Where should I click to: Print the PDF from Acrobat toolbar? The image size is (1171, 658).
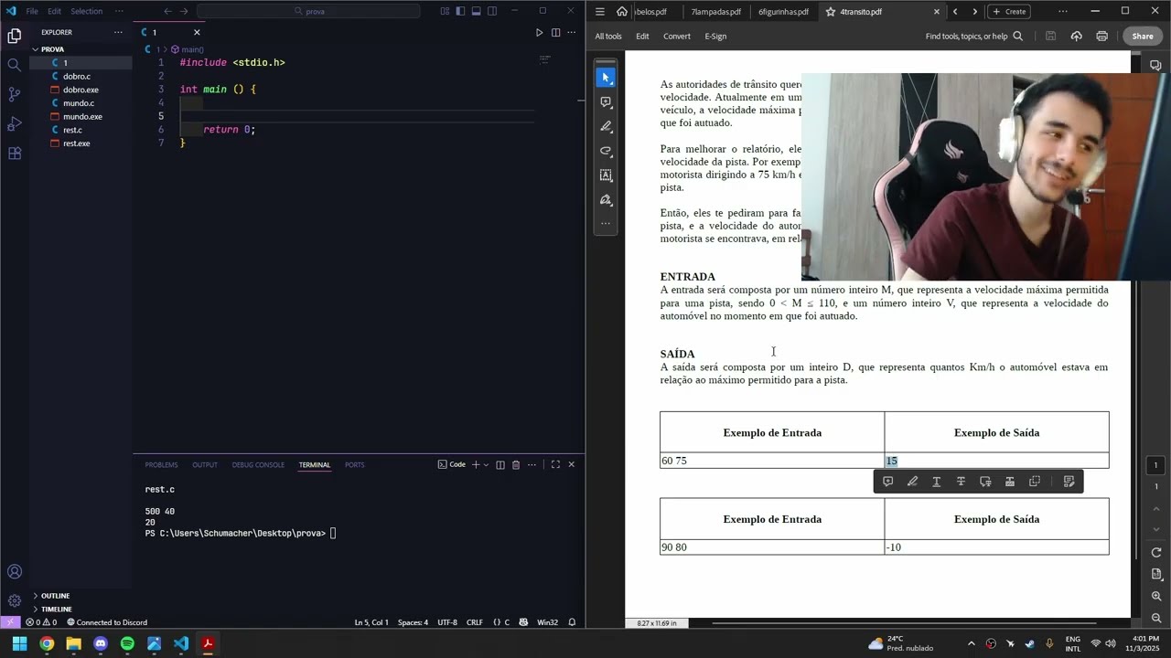(1101, 37)
